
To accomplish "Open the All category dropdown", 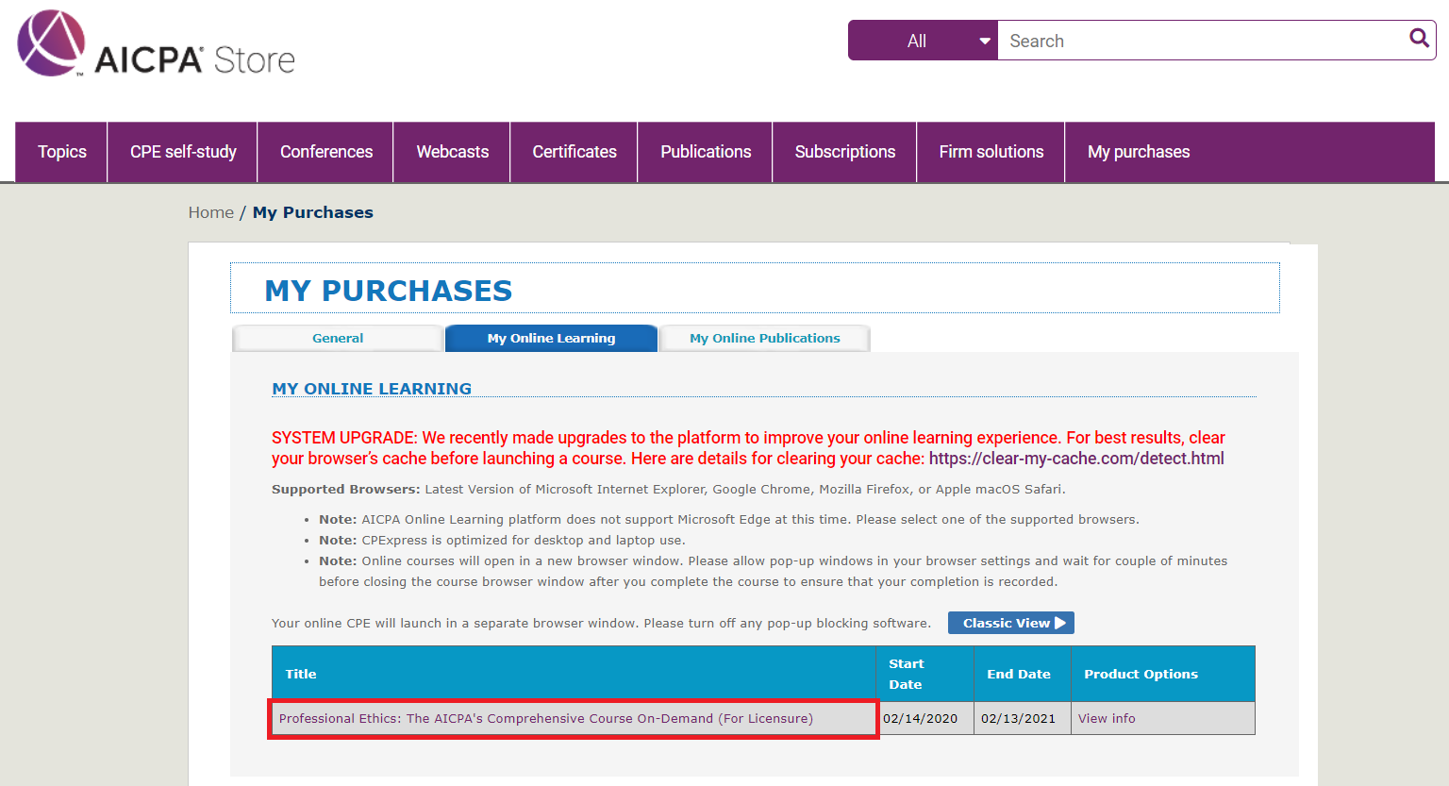I will point(923,41).
